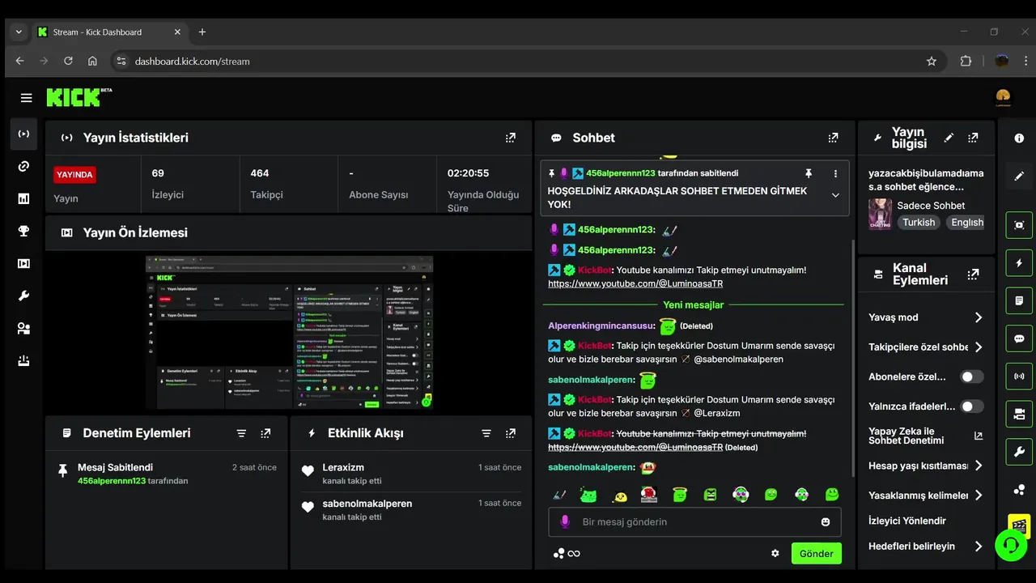Expand Hesap yaşı kısıtlaması option
Viewport: 1036px width, 583px height.
pos(926,466)
